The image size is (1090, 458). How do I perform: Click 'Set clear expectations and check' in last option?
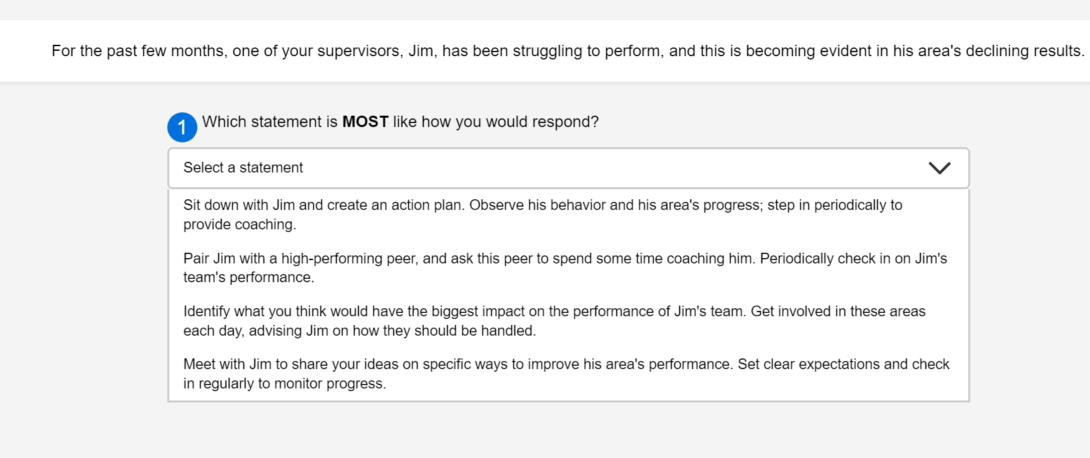pos(843,364)
